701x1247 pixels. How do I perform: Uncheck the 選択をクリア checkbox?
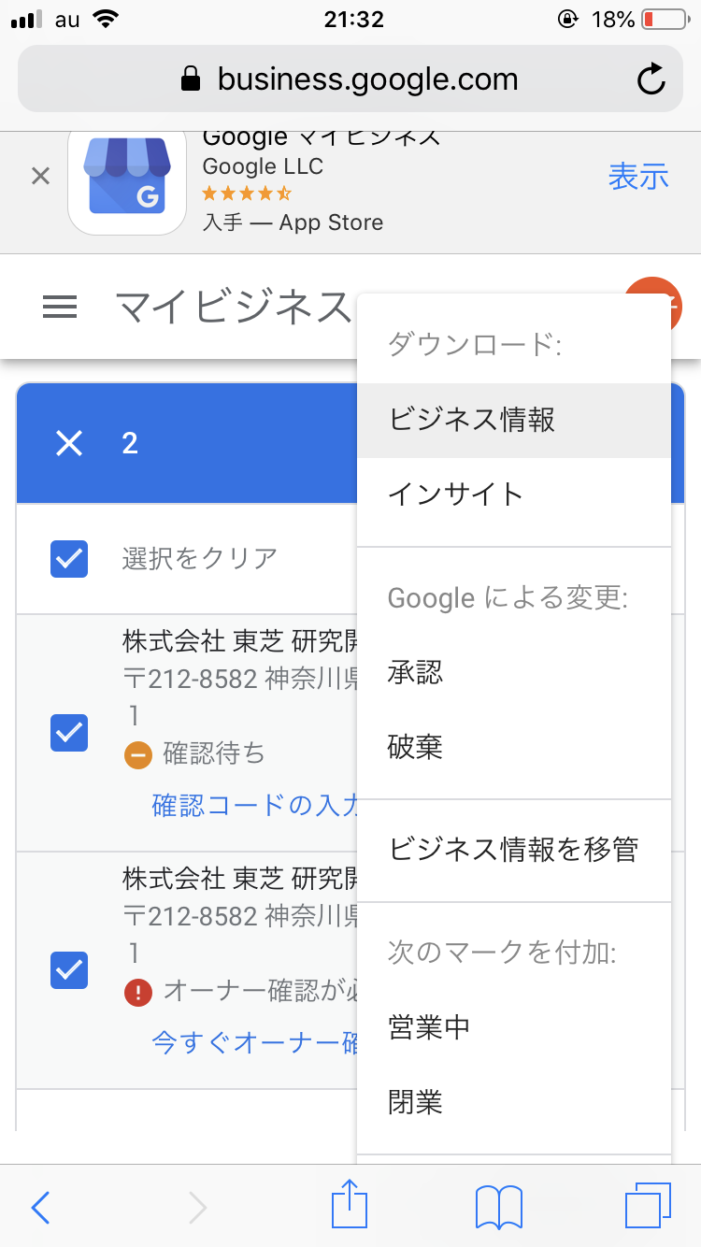[x=69, y=559]
